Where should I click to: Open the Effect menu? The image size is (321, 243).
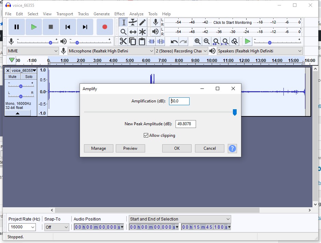pyautogui.click(x=120, y=14)
